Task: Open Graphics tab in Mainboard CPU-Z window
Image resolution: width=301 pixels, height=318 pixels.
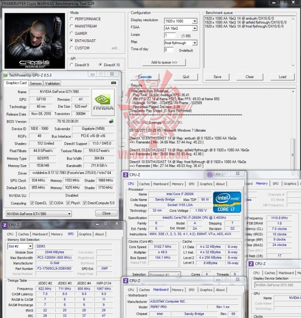Action: coord(206,290)
